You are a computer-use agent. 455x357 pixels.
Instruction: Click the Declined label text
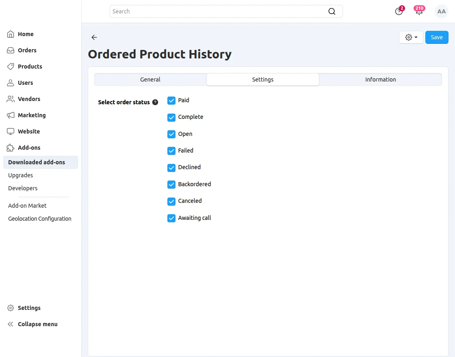pos(189,167)
